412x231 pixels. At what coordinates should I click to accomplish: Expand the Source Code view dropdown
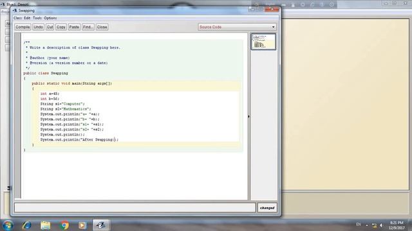[237, 27]
